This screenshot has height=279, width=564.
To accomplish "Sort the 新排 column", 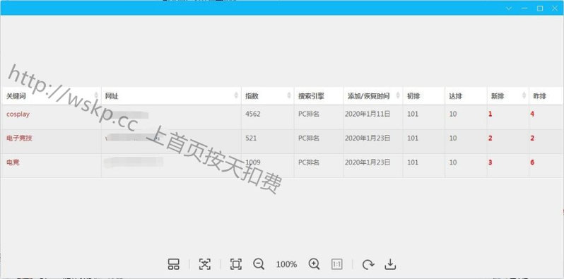I will pyautogui.click(x=524, y=95).
